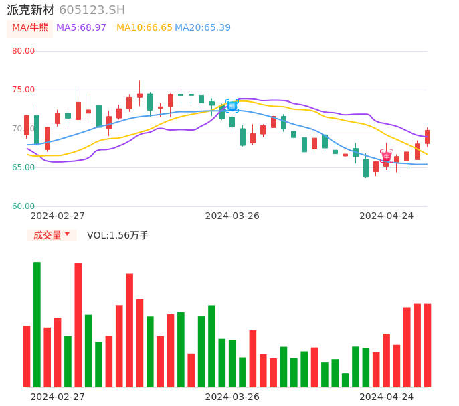Image resolution: width=459 pixels, height=406 pixels.
Task: Click the 80.00 price axis label
Action: point(23,51)
